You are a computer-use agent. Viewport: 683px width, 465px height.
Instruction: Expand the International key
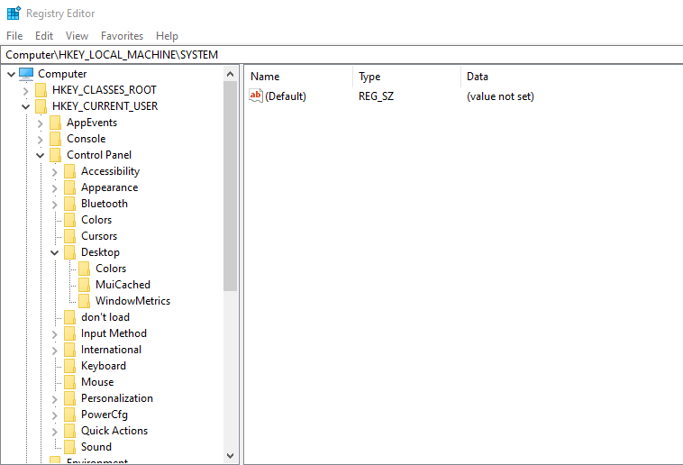[x=54, y=351]
